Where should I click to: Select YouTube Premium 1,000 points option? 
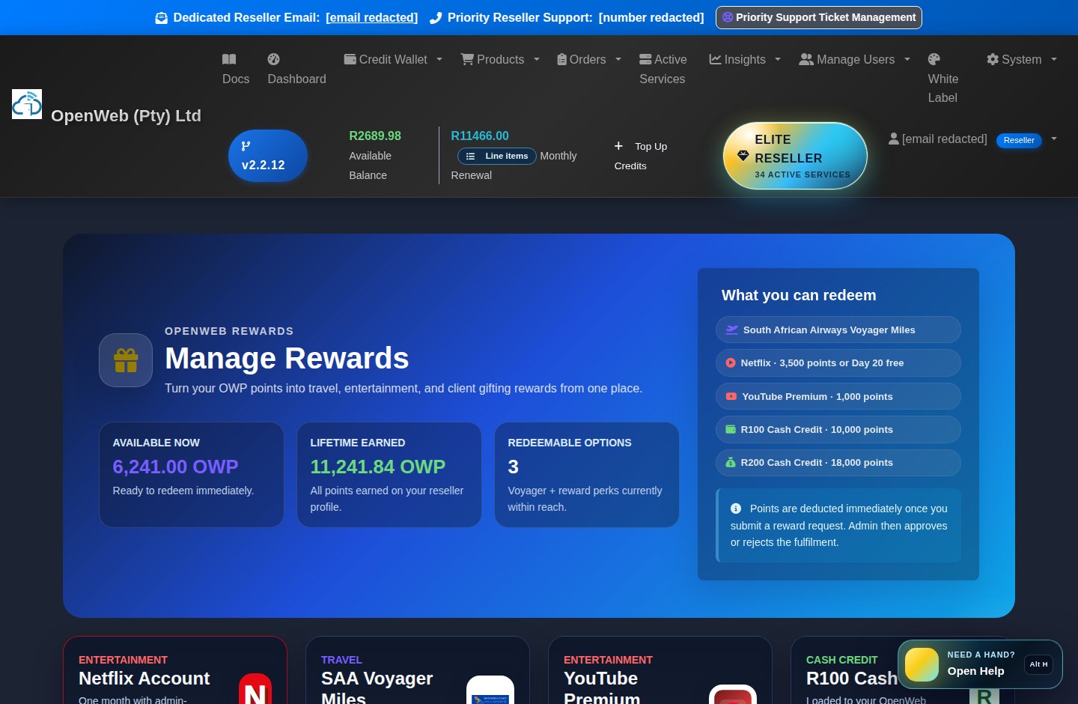(x=838, y=396)
